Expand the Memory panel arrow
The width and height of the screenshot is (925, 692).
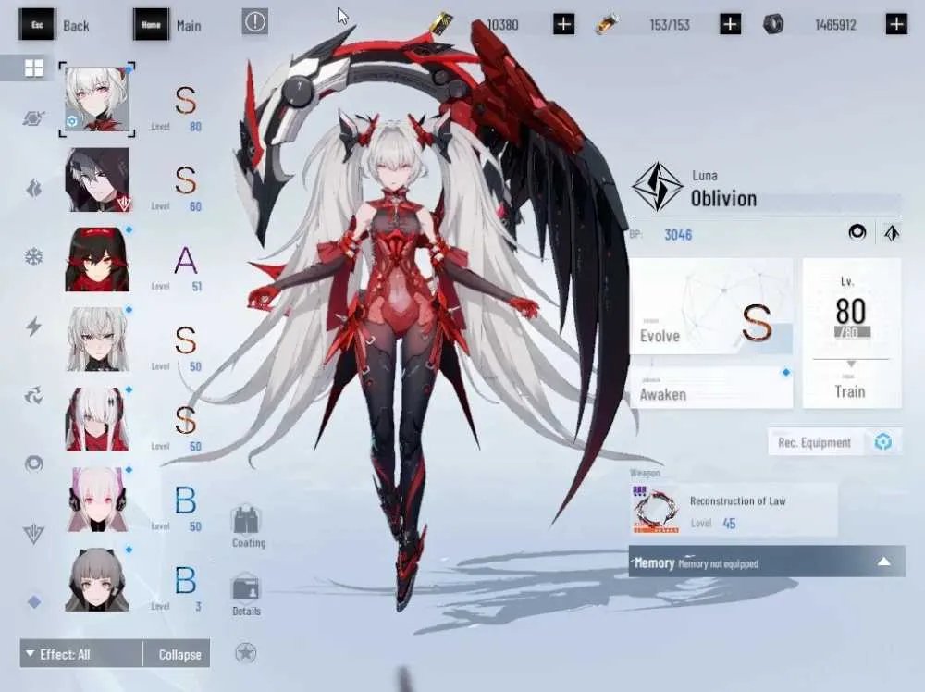click(883, 562)
